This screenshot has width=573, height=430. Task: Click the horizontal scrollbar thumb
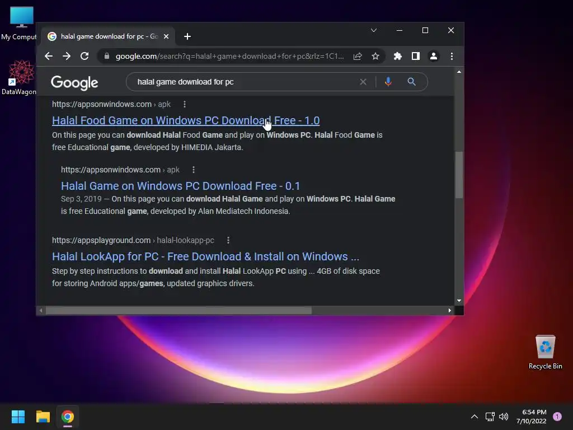coord(179,310)
